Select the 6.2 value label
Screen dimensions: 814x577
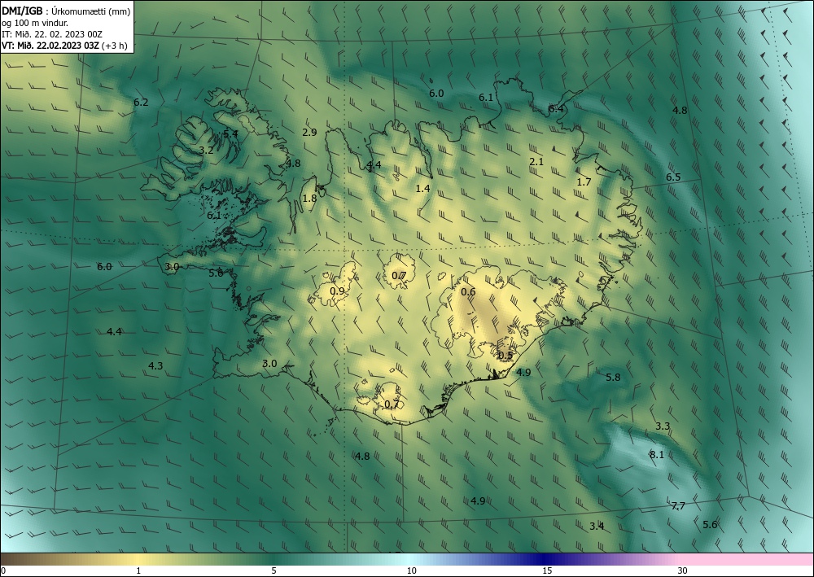click(141, 103)
